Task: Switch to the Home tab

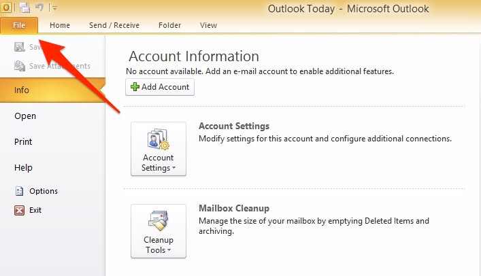Action: pyautogui.click(x=60, y=25)
